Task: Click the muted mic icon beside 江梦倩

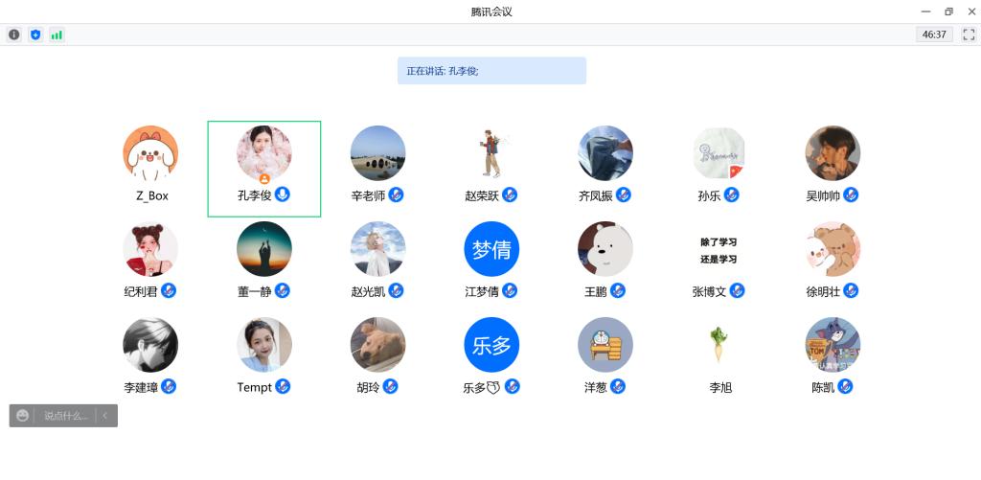Action: pos(510,290)
